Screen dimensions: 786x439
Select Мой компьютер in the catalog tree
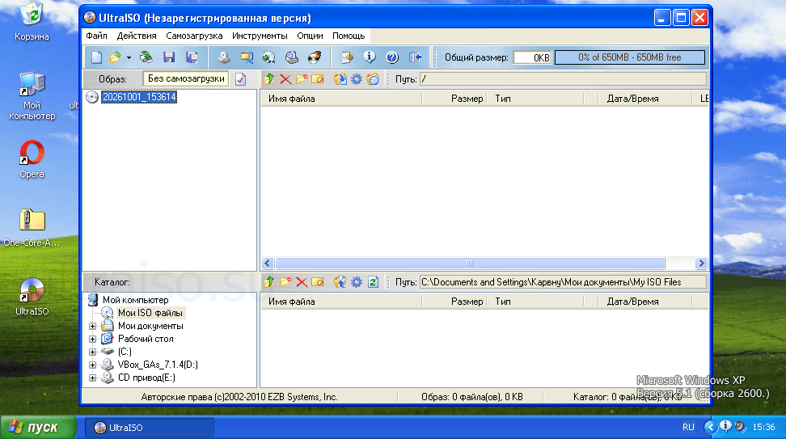click(x=135, y=300)
